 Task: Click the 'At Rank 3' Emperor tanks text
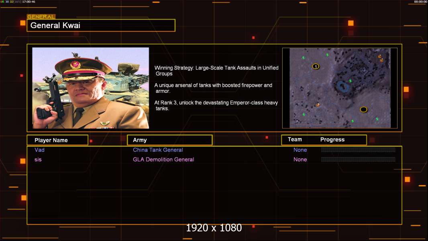216,105
